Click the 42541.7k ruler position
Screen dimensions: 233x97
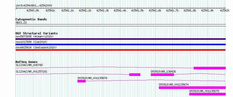click(172, 10)
